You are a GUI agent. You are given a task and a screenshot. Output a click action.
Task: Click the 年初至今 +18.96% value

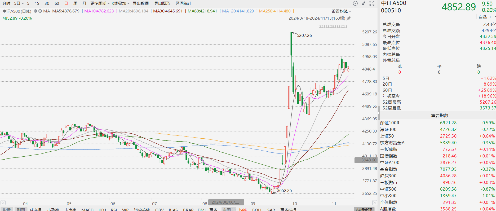pyautogui.click(x=487, y=96)
